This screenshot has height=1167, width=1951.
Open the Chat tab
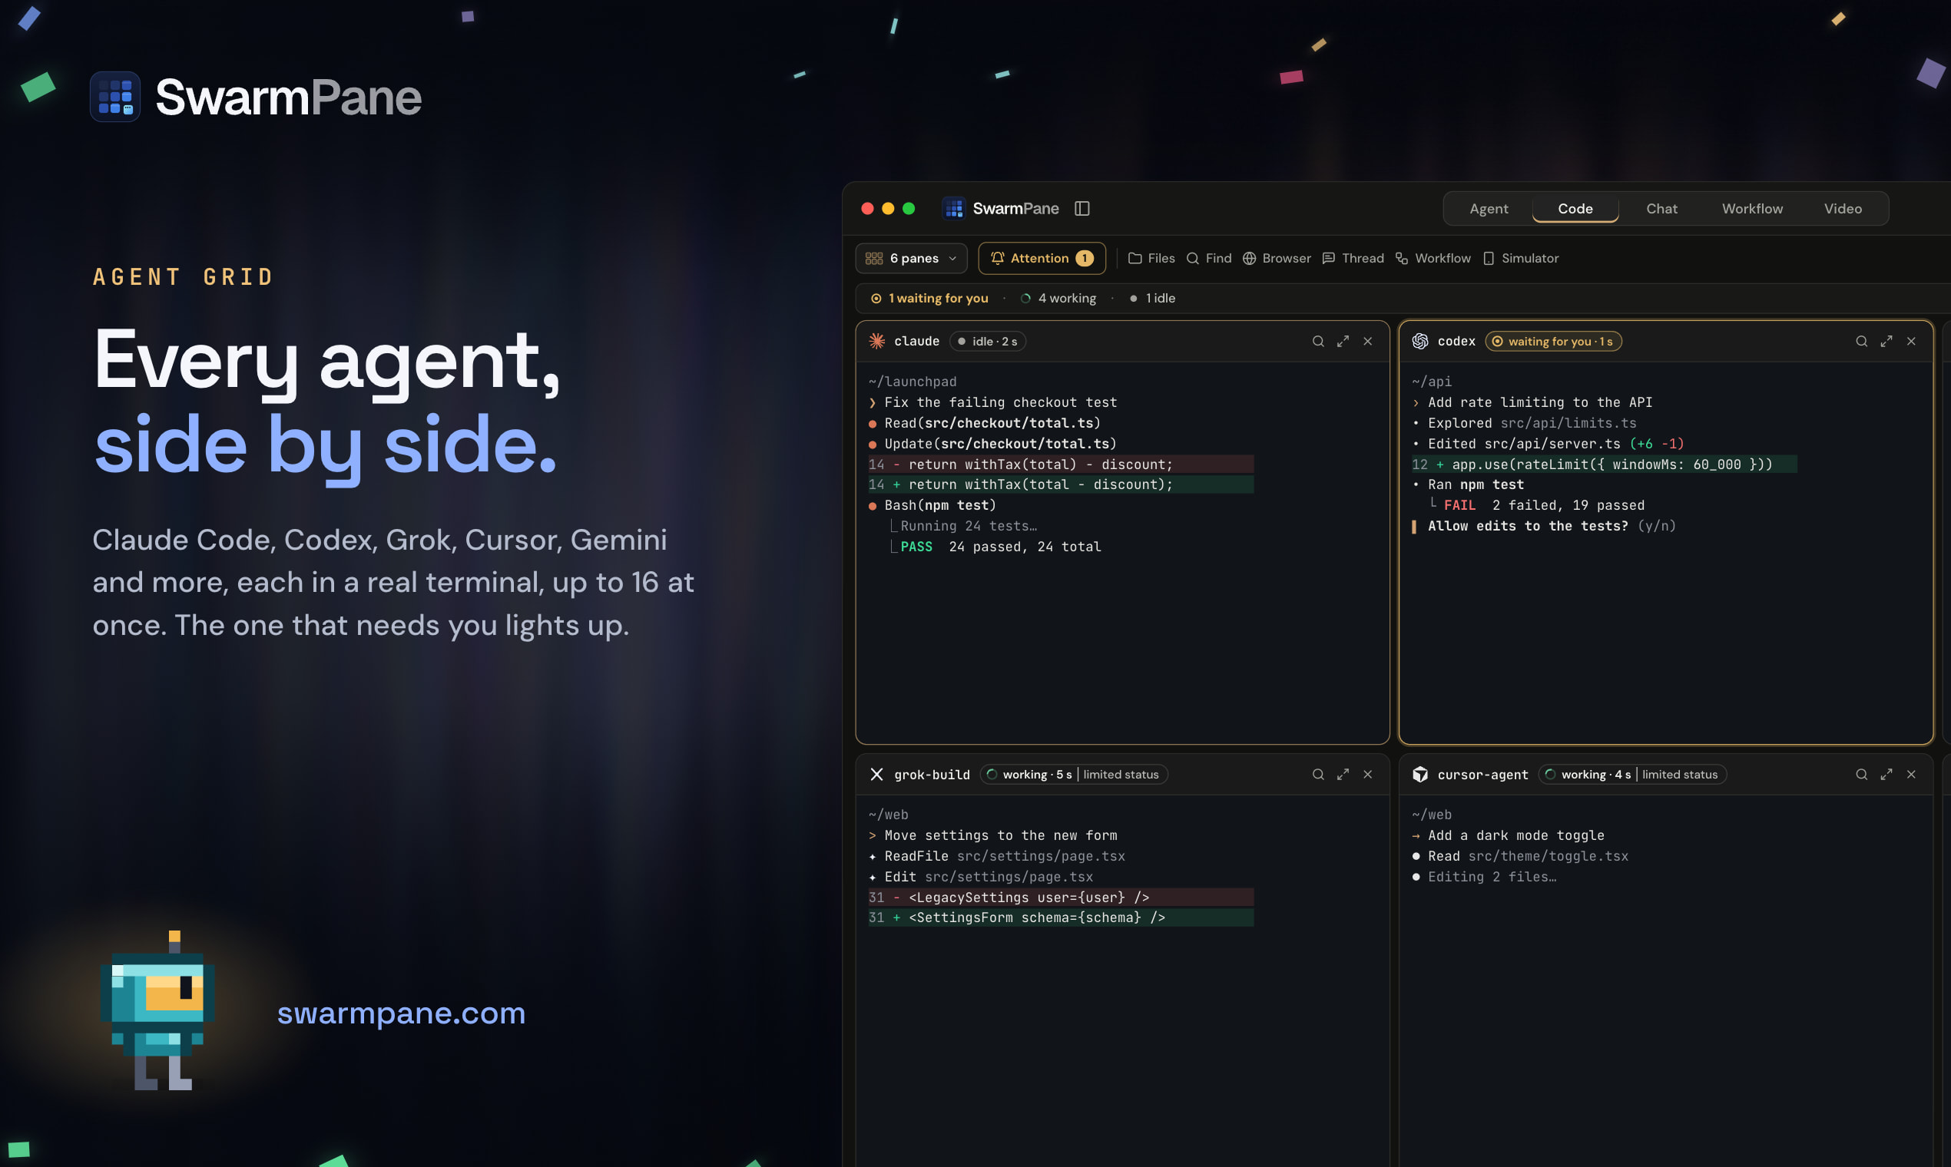pos(1661,208)
